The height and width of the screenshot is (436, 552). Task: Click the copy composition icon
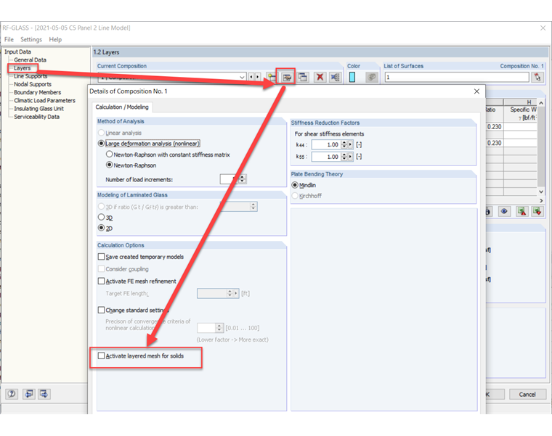[x=303, y=77]
